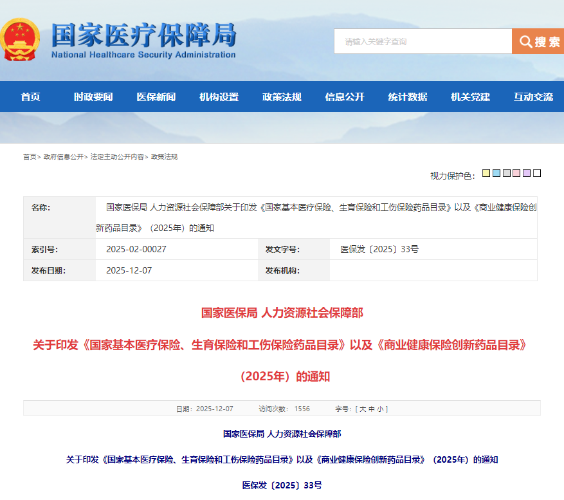Click the keyword search input field
This screenshot has width=564, height=500.
tap(423, 42)
